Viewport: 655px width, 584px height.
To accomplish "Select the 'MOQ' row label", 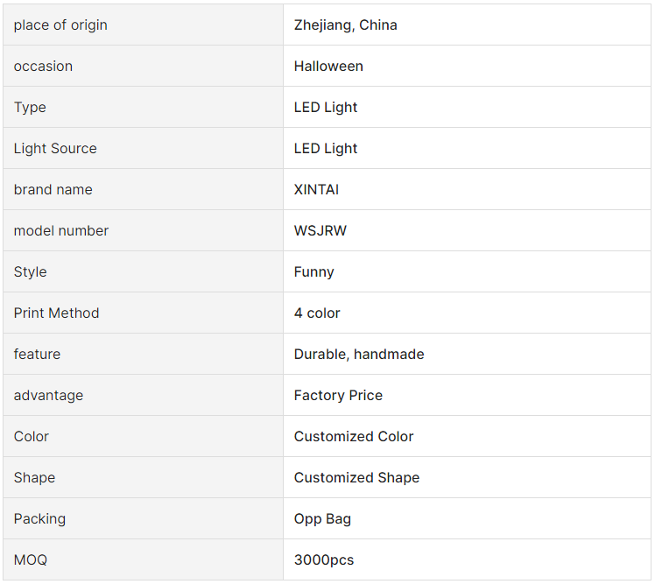I will (31, 559).
